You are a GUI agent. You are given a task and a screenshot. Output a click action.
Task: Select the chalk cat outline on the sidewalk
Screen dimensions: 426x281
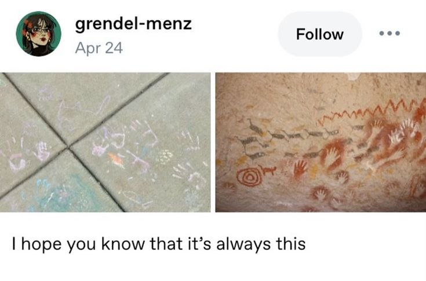click(x=82, y=112)
